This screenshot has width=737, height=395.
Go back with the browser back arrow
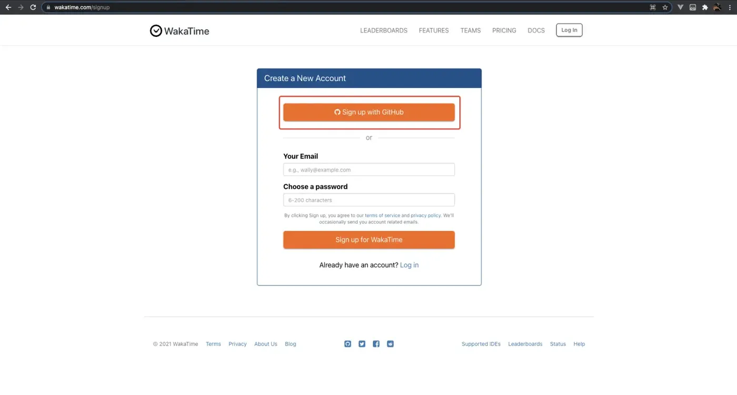click(8, 7)
